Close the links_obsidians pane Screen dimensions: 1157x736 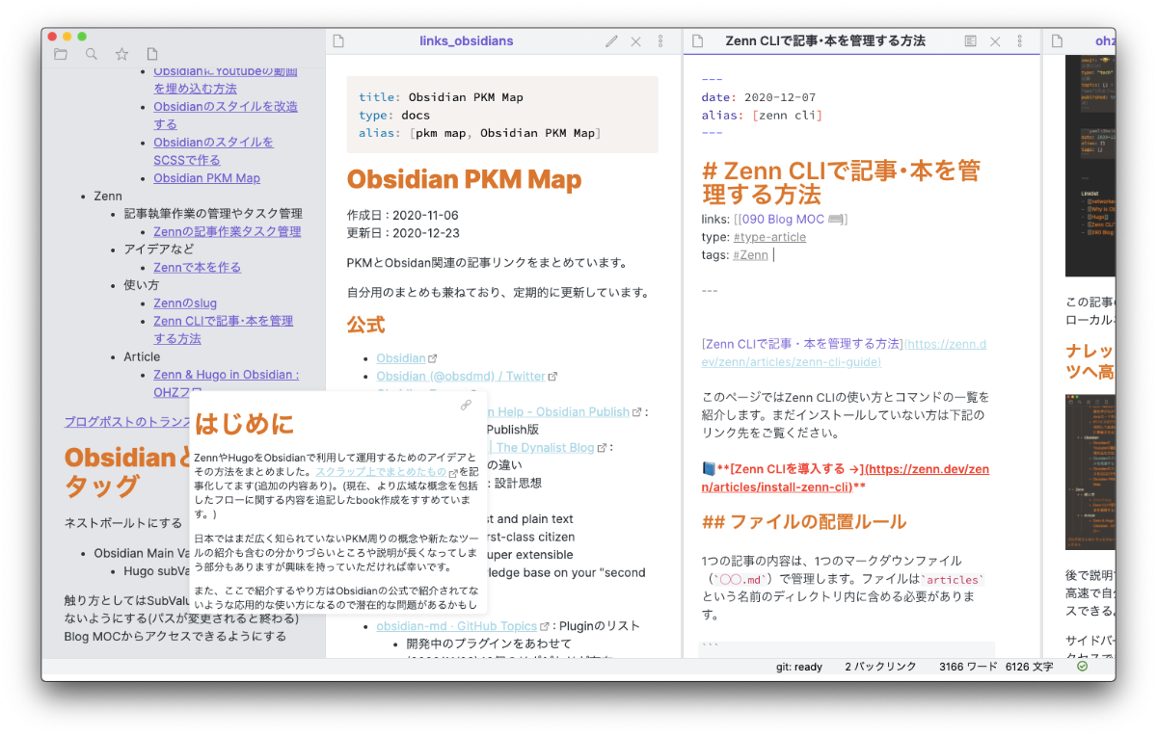tap(635, 41)
